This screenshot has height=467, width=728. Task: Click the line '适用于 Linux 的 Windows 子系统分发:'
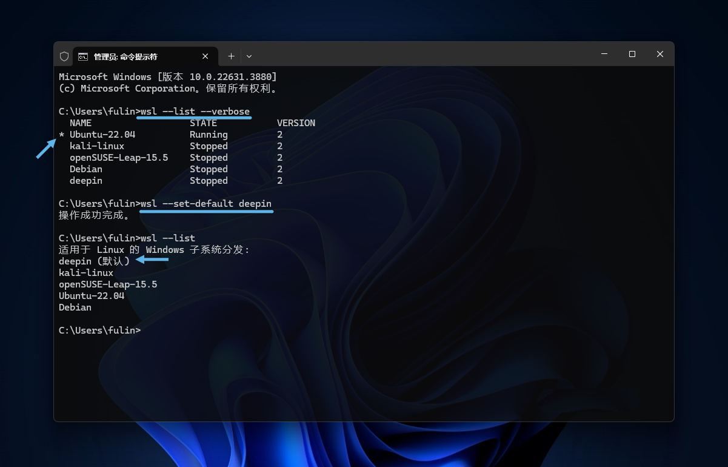pos(155,250)
